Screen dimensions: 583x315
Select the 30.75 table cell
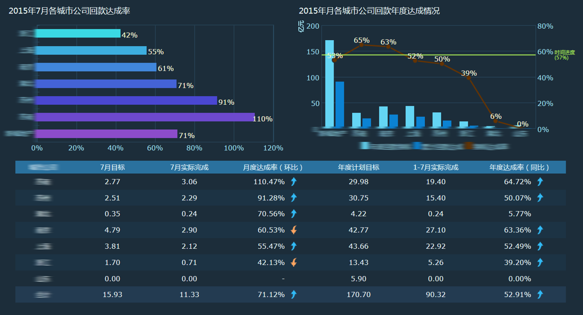tap(359, 198)
